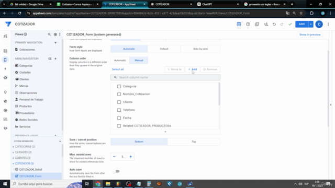The height and width of the screenshot is (188, 335).
Task: Collapse the COTIZADOR (3) group
Action: click(x=13, y=163)
